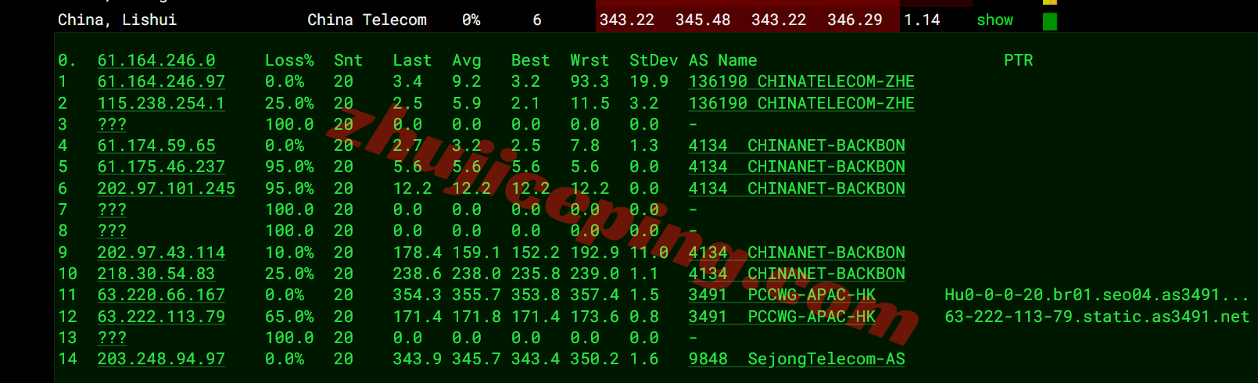Open hop 5 IP 61.175.46.237
1258x383 pixels.
(x=161, y=166)
